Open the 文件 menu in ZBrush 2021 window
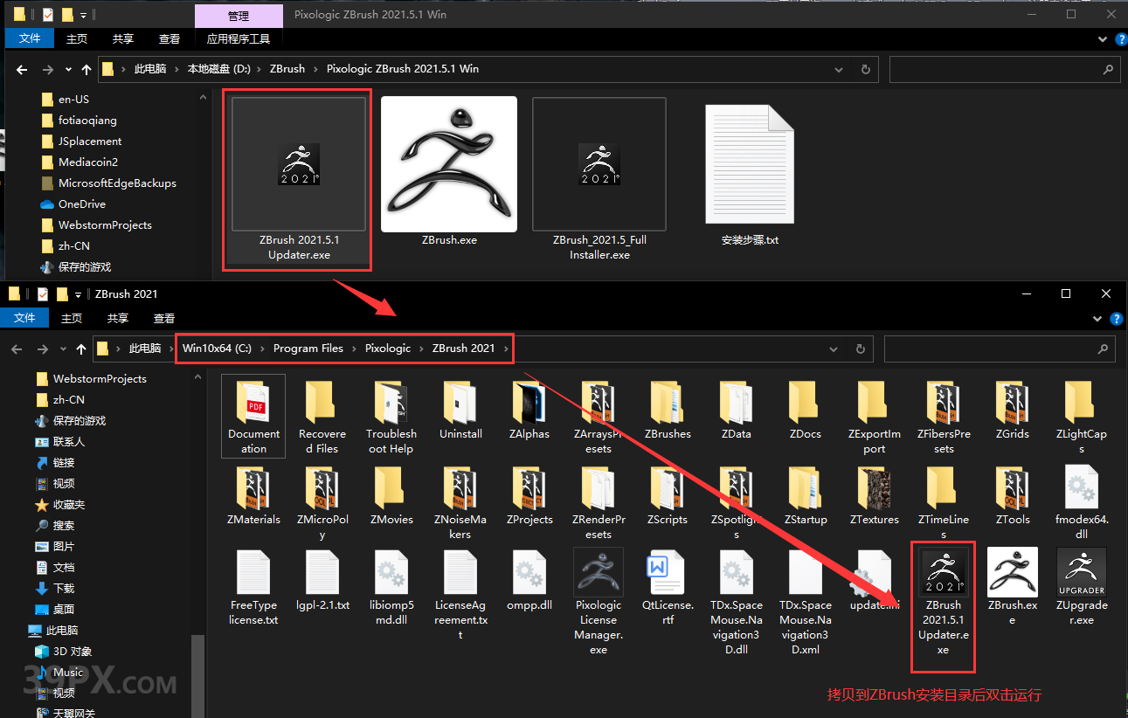Screen dimensions: 1128x718 [x=24, y=318]
